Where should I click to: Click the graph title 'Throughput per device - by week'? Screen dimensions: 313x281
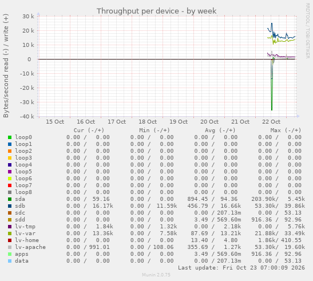coord(157,11)
